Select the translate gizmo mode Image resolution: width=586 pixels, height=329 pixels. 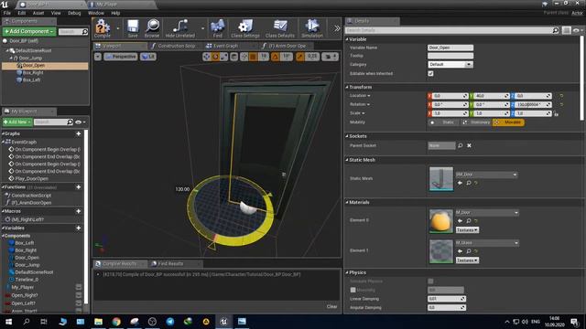(x=207, y=57)
